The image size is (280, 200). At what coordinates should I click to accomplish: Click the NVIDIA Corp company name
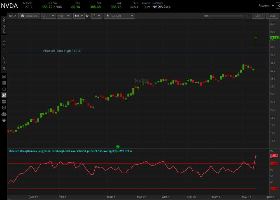[162, 7]
